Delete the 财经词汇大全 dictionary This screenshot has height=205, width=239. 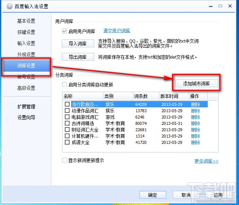tap(195, 130)
